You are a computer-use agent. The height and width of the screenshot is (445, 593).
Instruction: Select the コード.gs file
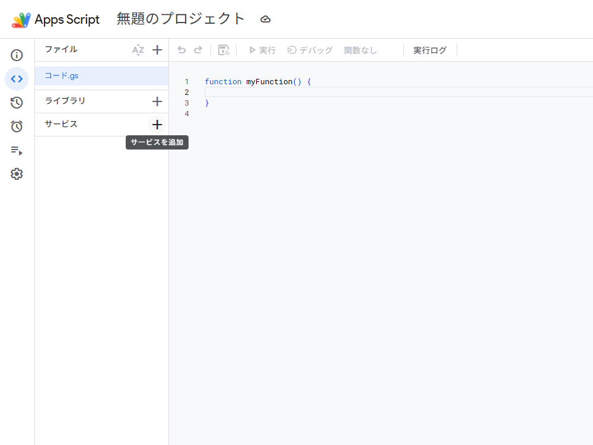102,76
